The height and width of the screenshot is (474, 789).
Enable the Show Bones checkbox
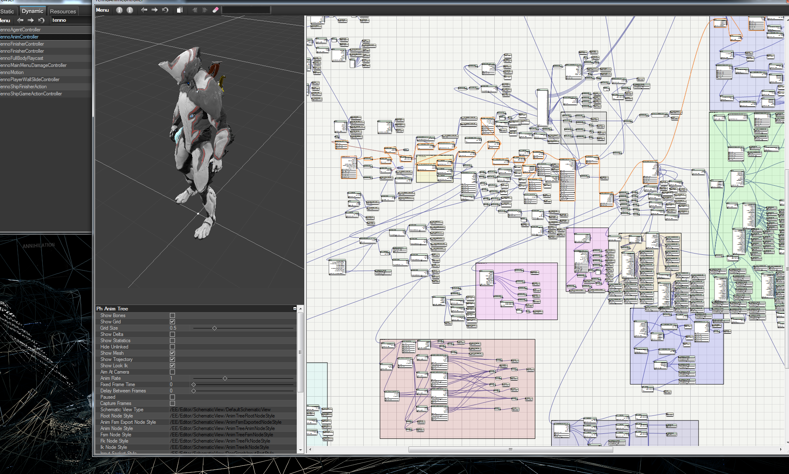172,315
